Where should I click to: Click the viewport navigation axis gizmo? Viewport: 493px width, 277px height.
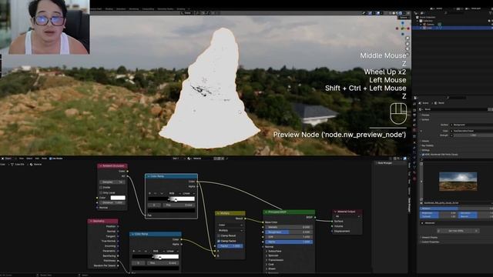click(402, 28)
